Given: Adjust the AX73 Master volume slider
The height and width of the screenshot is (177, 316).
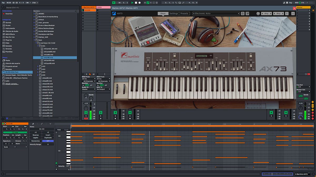Looking at the screenshot, I should [148, 66].
